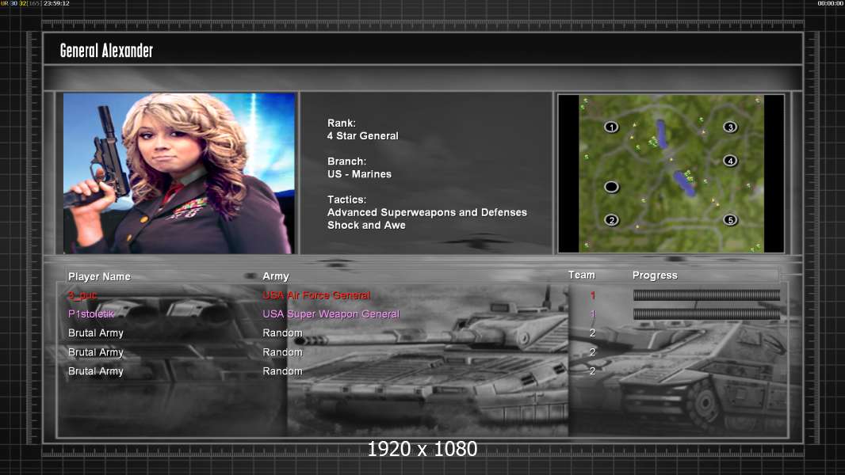
Task: Click the 'Team' column header
Action: click(x=582, y=275)
